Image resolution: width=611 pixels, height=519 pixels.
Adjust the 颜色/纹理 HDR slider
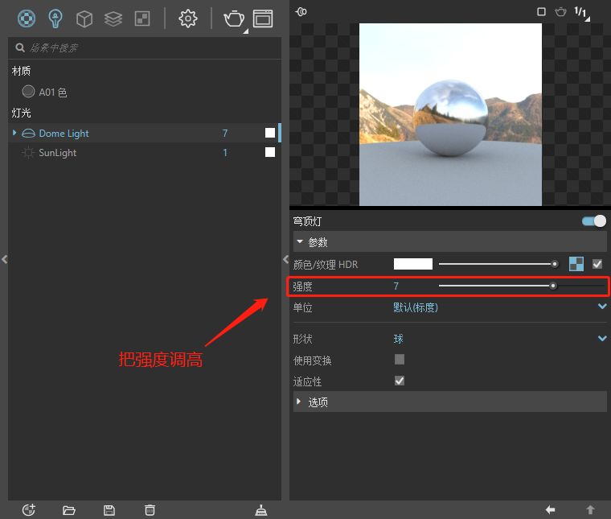point(499,264)
